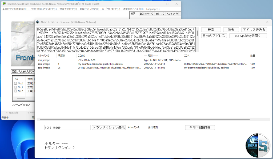Click the SORA chaincode round logo
273x159 pixels.
point(258,146)
